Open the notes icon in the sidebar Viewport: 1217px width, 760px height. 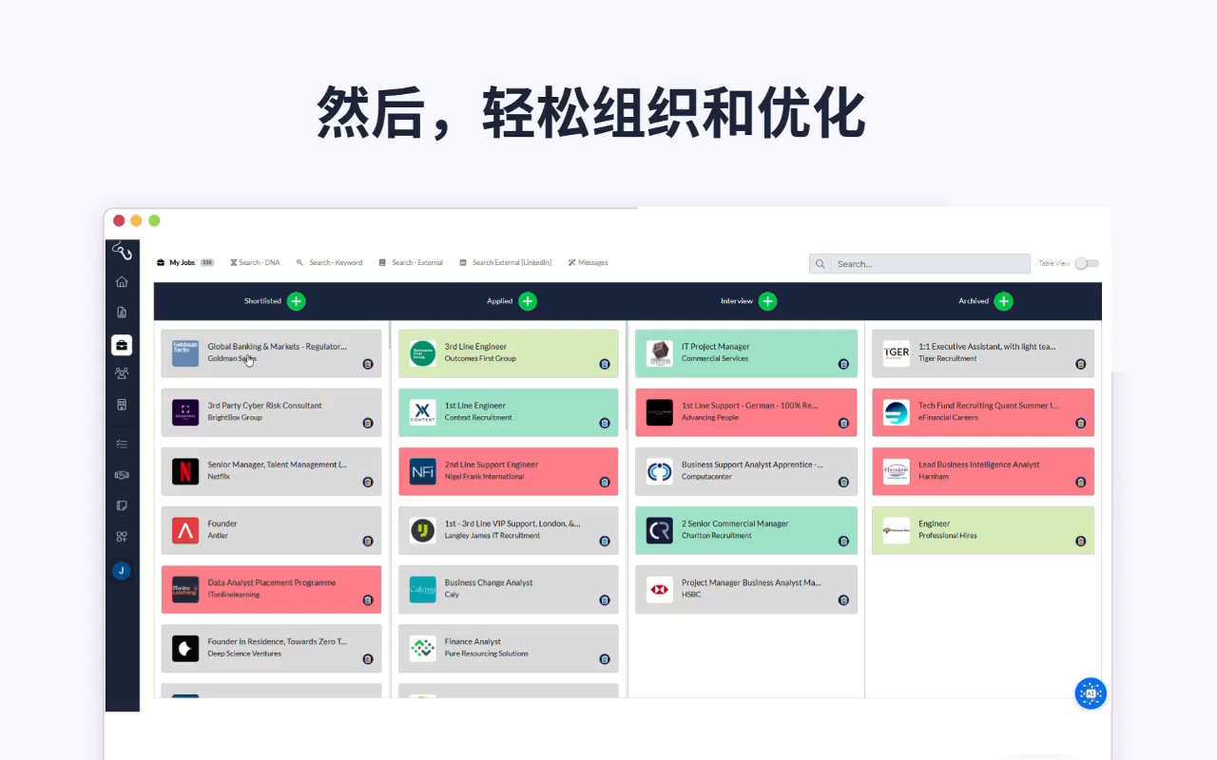click(122, 505)
